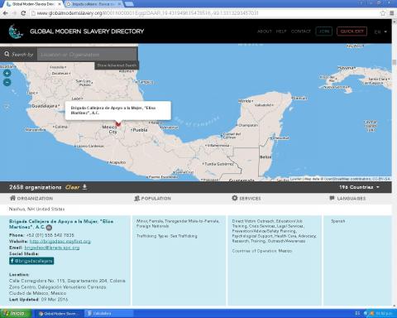Click the Location or Organization search field
Image resolution: width=397 pixels, height=318 pixels.
click(x=87, y=55)
